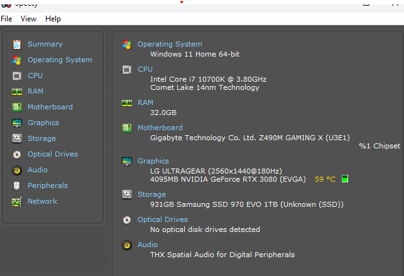Click the Windows 11 Home 64-bit text
404x276 pixels.
tap(195, 54)
